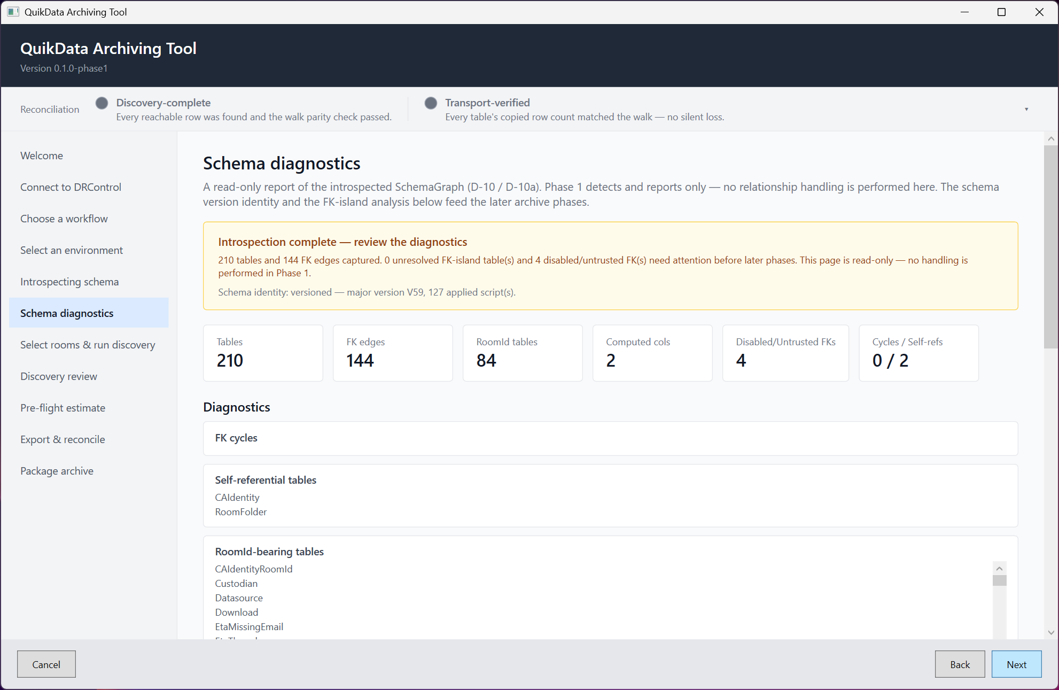Open Select an environment step
The image size is (1059, 690).
[x=89, y=250]
